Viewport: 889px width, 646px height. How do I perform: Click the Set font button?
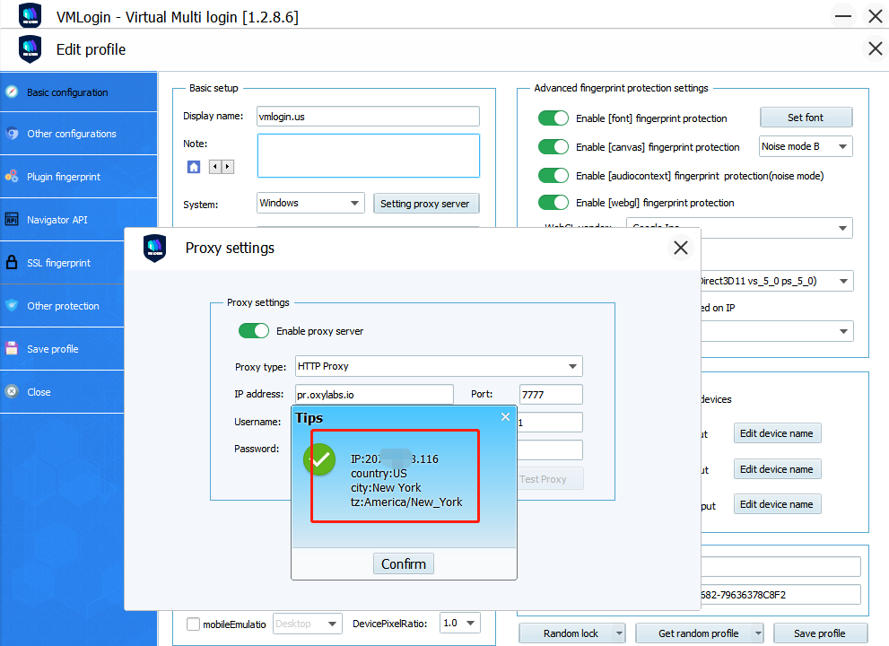806,118
